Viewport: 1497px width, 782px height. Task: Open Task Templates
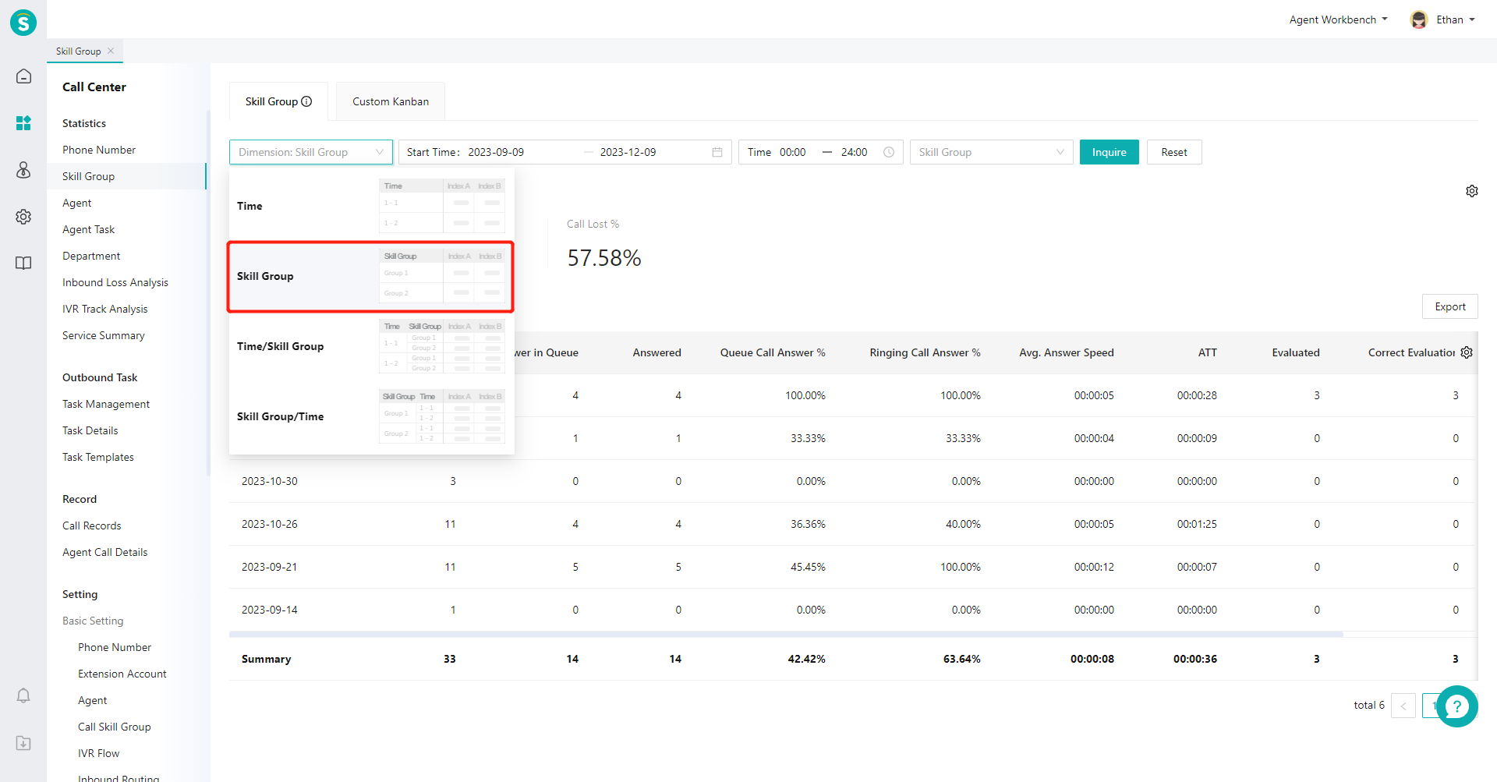click(98, 457)
